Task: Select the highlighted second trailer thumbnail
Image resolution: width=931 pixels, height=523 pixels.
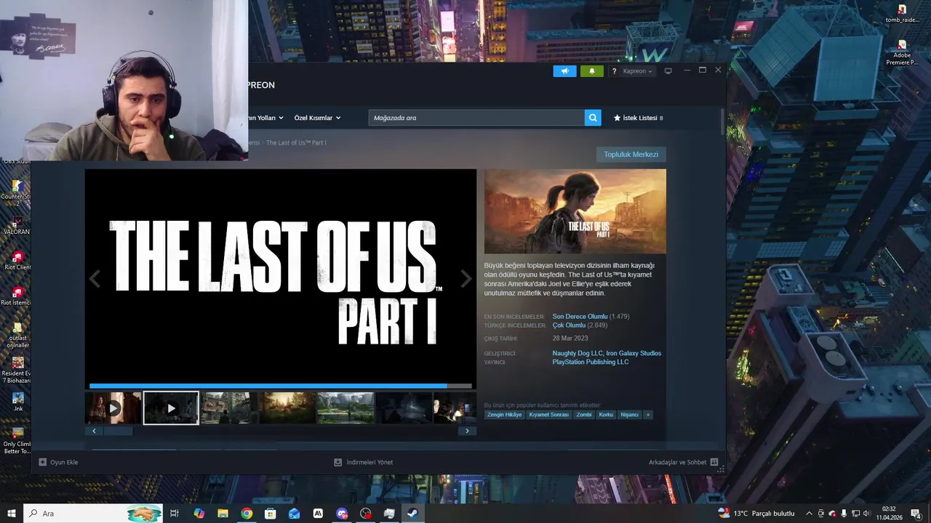Action: tap(171, 408)
